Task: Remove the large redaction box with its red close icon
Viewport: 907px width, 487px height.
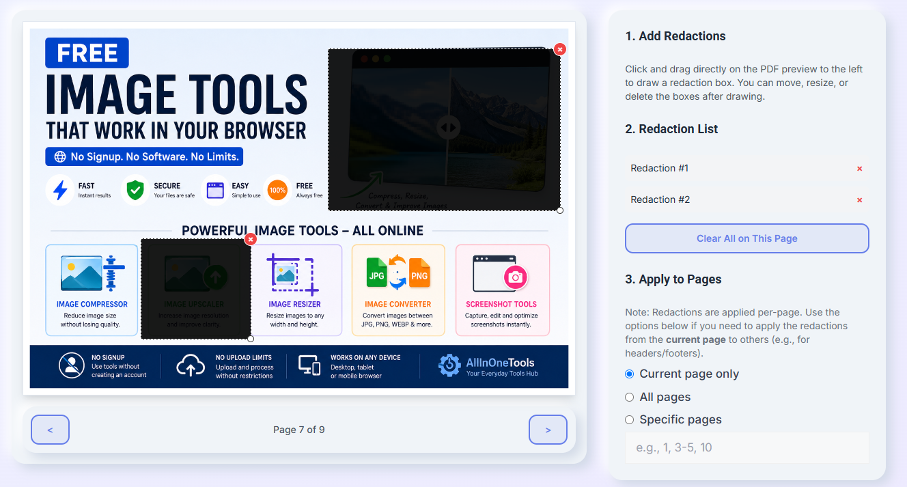Action: pos(560,49)
